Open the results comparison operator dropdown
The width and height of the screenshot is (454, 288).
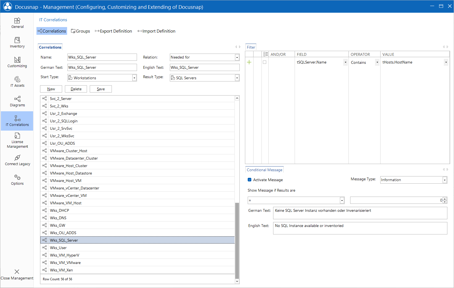[342, 200]
